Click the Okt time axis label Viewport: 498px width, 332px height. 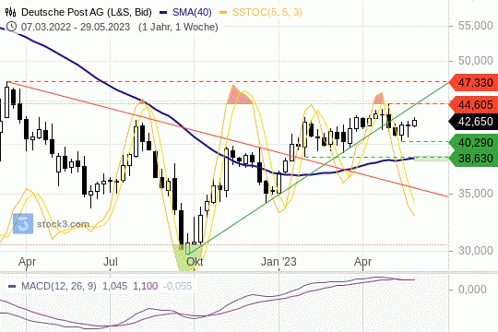(195, 262)
